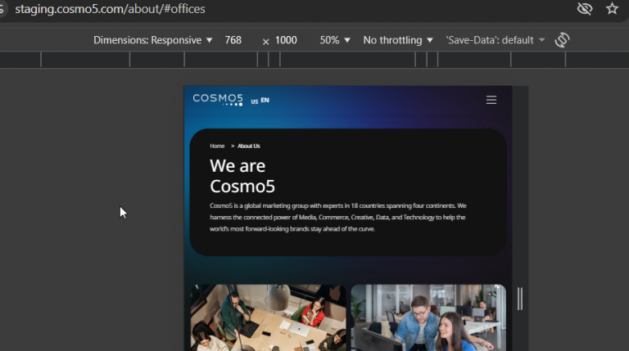Open the Dimensions: Responsive dropdown
The image size is (629, 351).
click(152, 40)
